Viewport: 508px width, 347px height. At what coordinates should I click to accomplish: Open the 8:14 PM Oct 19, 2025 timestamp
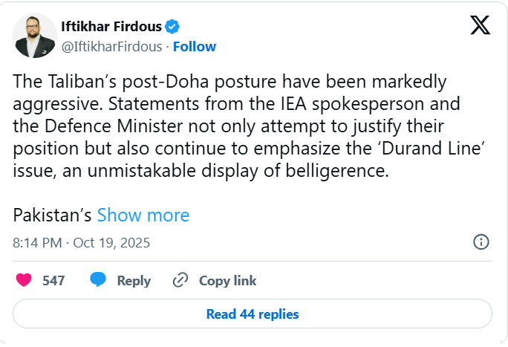click(x=82, y=242)
